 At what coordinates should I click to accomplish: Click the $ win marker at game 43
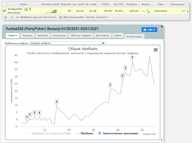[x=125, y=68]
